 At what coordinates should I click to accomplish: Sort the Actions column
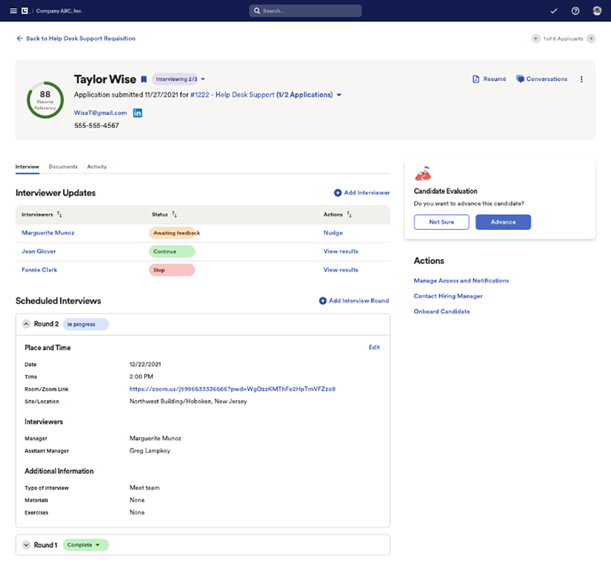(349, 215)
